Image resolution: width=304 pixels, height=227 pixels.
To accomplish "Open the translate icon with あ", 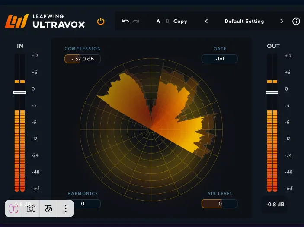I will [x=48, y=209].
